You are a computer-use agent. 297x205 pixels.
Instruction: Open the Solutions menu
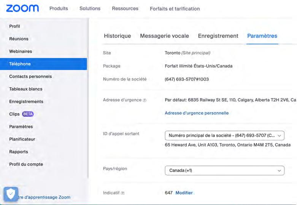pyautogui.click(x=90, y=8)
